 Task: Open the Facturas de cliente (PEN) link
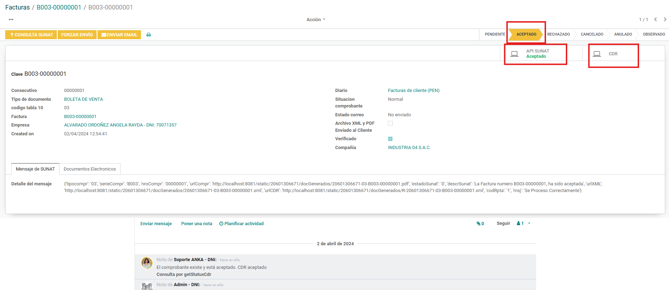coord(414,91)
